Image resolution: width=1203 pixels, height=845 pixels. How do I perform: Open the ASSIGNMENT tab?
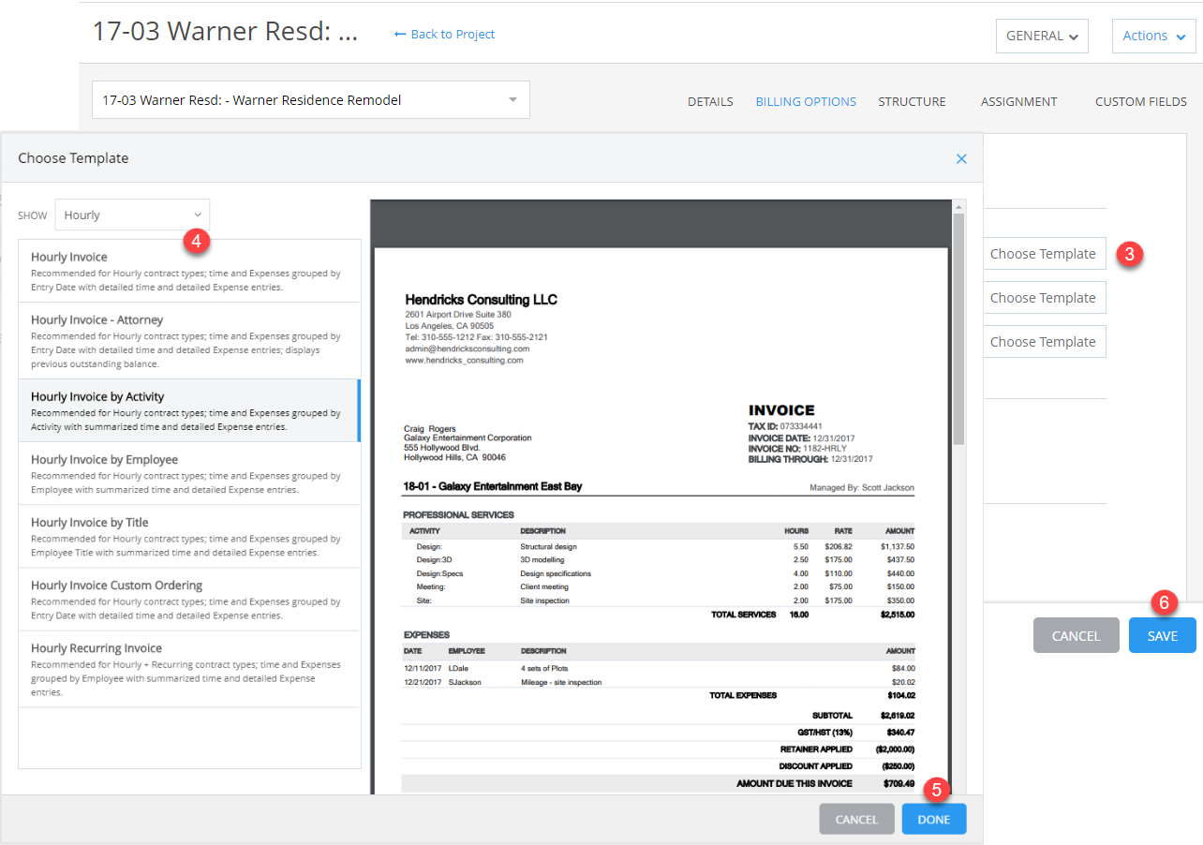1018,101
